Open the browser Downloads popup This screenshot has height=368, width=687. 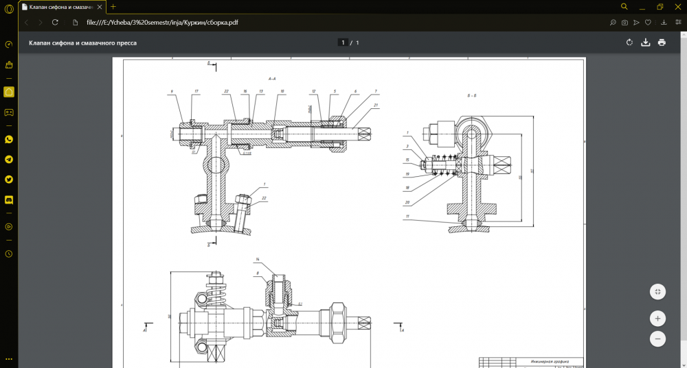point(663,22)
